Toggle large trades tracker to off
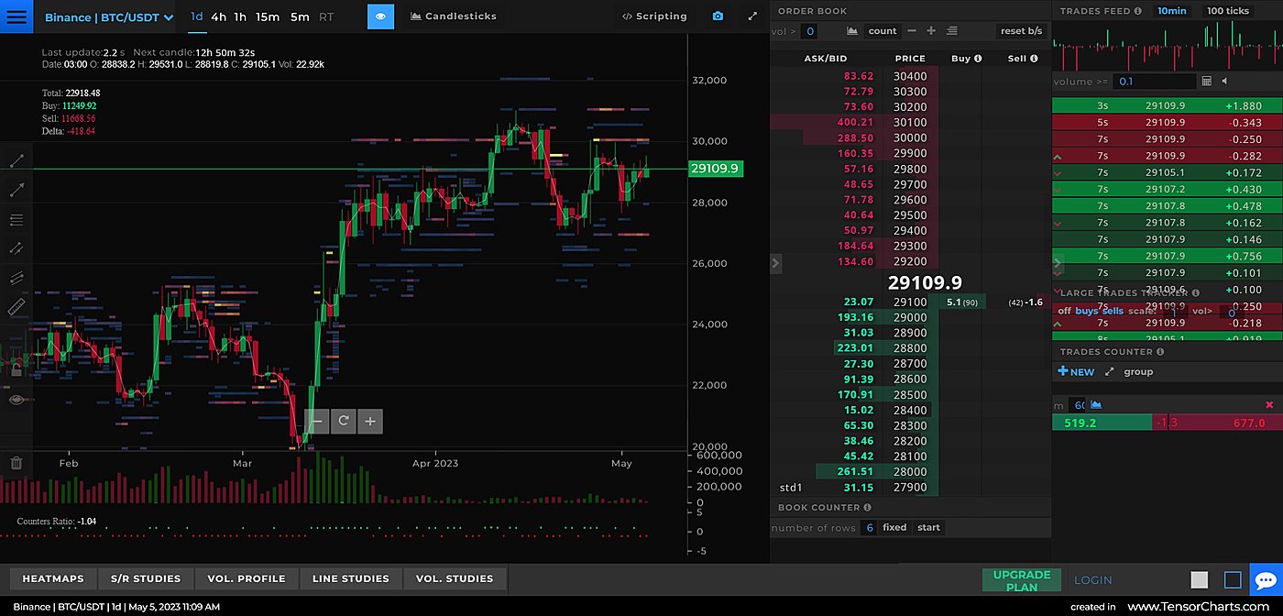The width and height of the screenshot is (1283, 616). [1064, 312]
